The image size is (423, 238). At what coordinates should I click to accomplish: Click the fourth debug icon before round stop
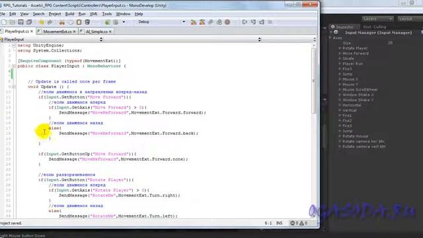219,22
